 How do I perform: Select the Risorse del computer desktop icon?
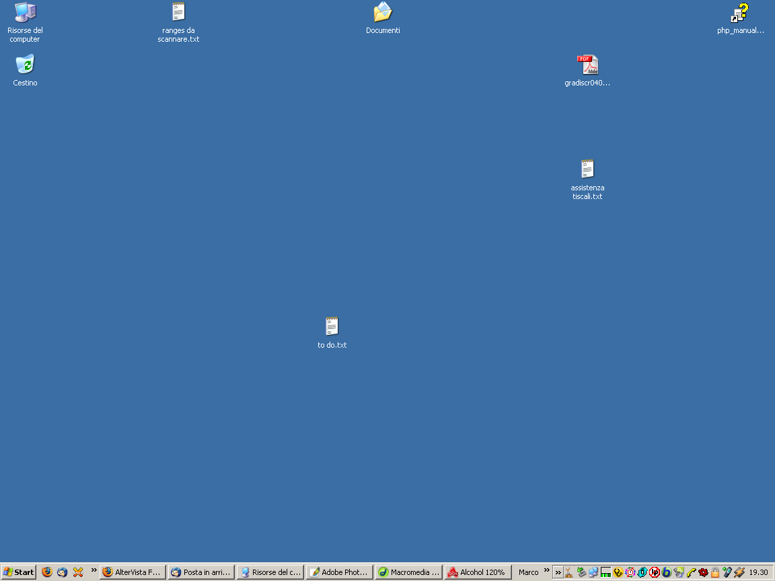pos(25,13)
